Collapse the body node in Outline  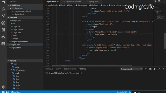11,67
